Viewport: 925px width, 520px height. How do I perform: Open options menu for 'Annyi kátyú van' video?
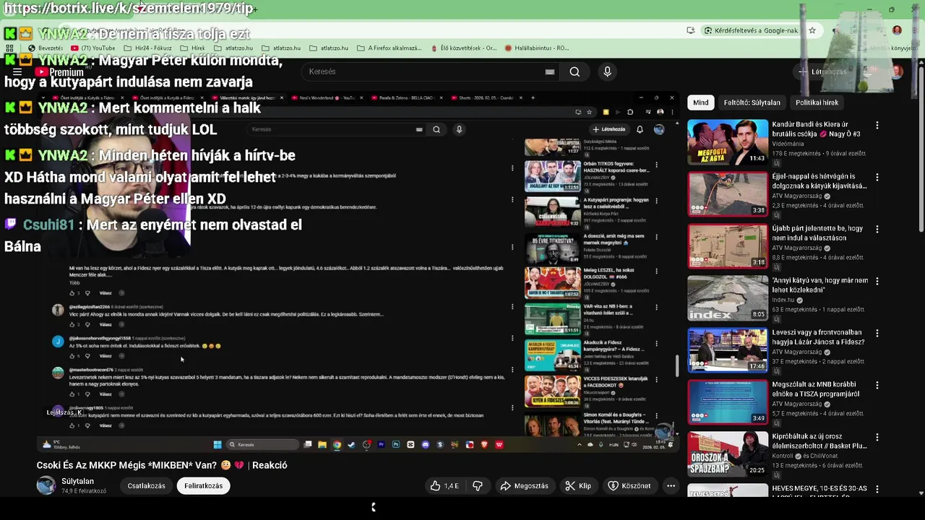877,281
